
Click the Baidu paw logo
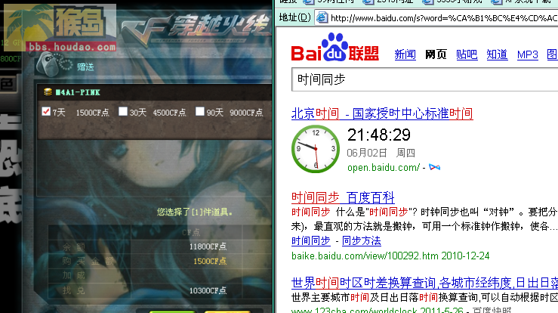pyautogui.click(x=334, y=46)
